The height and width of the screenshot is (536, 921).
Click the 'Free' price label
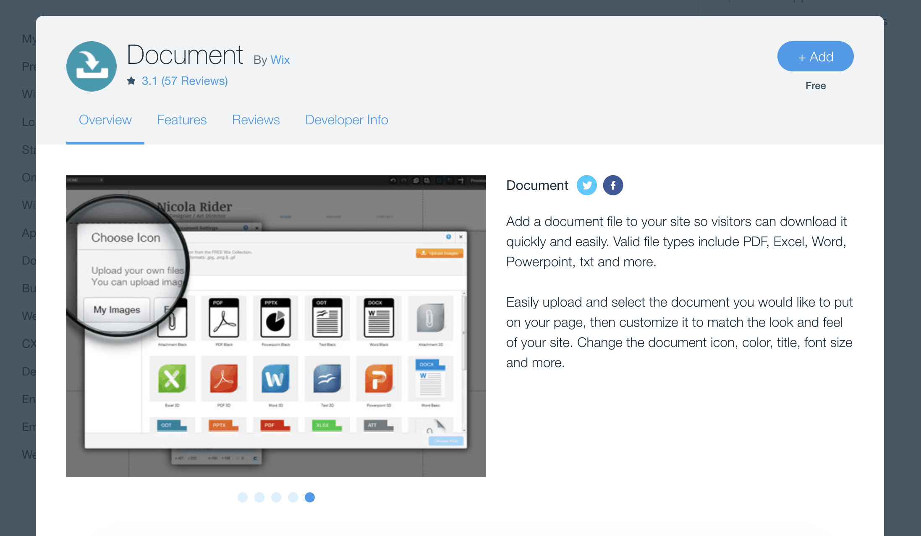(x=816, y=86)
